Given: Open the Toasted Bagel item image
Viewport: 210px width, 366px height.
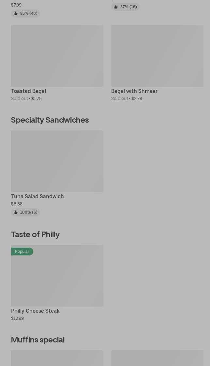Looking at the screenshot, I should [57, 56].
